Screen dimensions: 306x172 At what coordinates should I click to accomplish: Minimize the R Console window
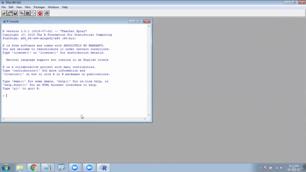[x=132, y=21]
